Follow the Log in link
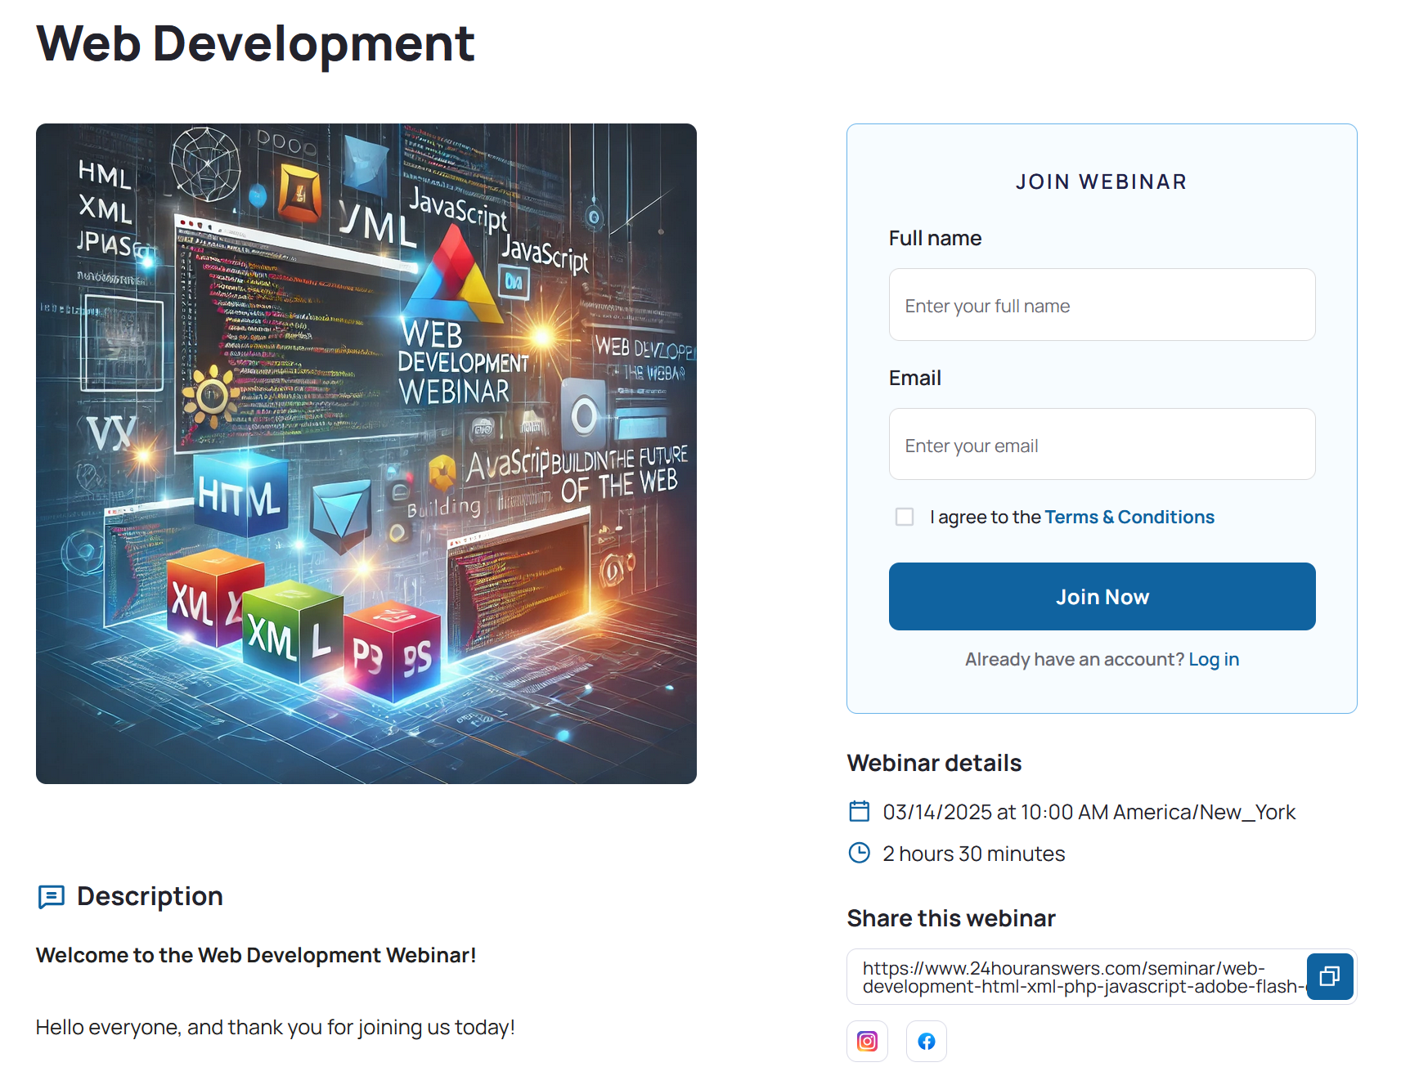The width and height of the screenshot is (1401, 1067). (x=1213, y=659)
